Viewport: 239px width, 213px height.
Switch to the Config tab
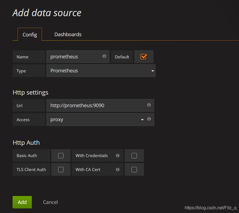pyautogui.click(x=30, y=34)
